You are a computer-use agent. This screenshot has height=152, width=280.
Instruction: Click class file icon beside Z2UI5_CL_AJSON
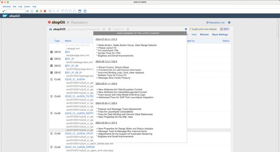click(x=51, y=79)
